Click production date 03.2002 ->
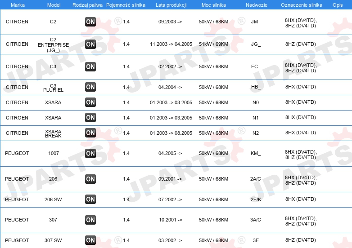 point(170,240)
